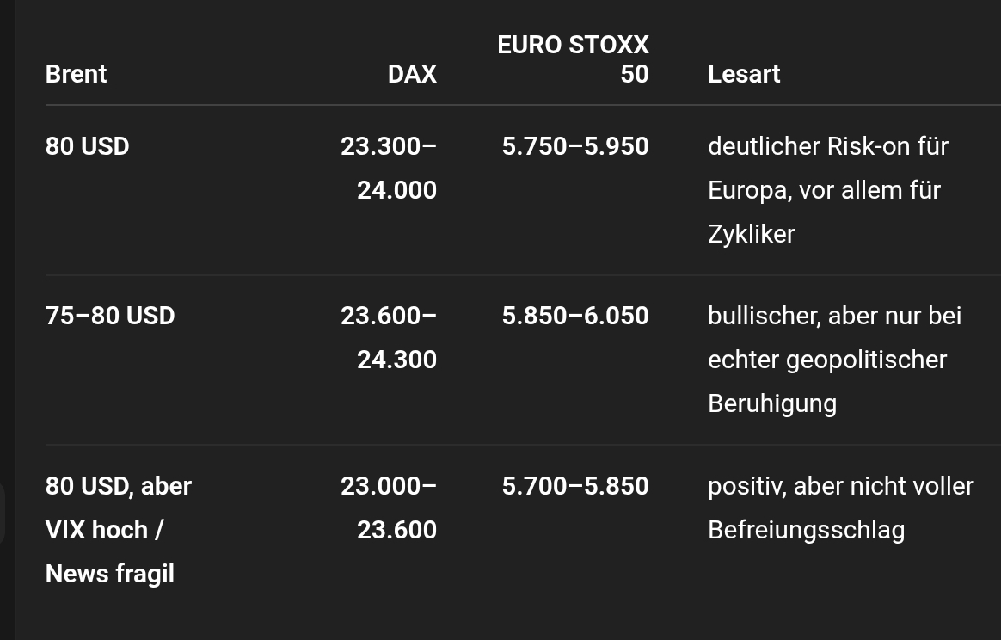Click the Brent cell mentioning VIX hoch
Screen dimensions: 1001x640
point(104,529)
